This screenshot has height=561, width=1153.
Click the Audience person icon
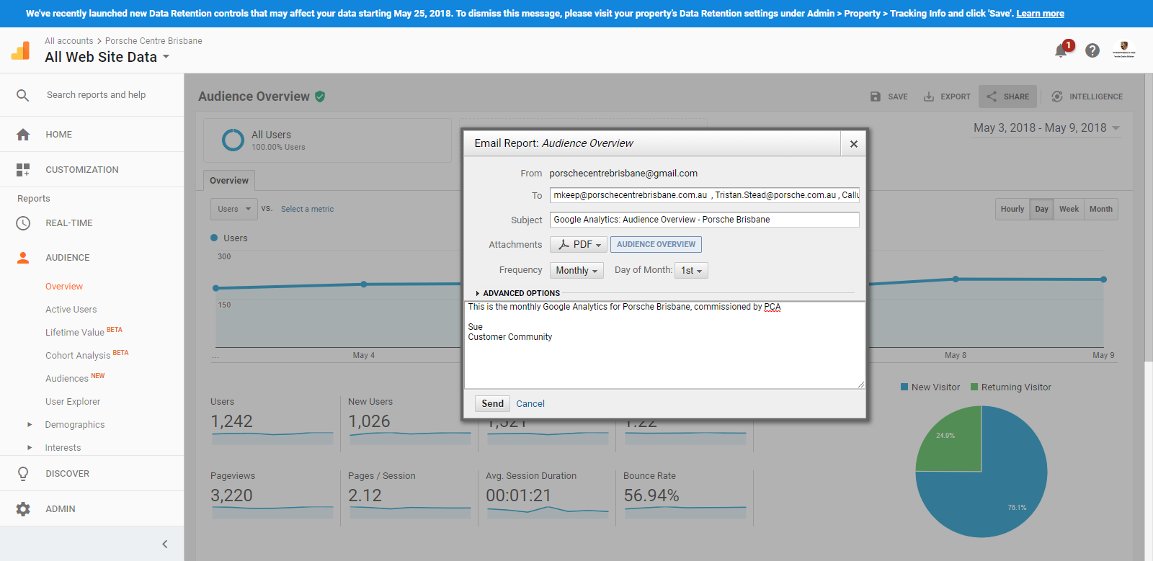point(23,258)
